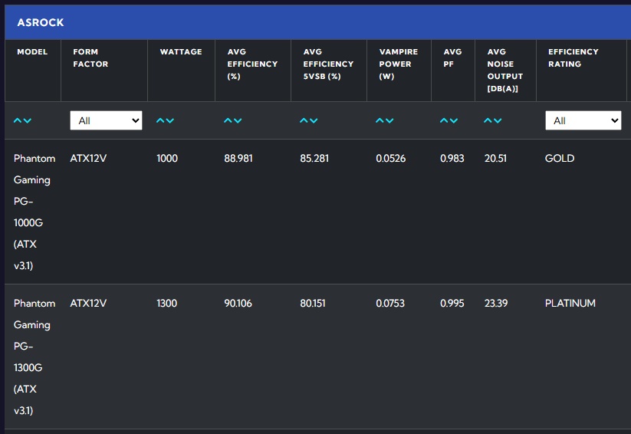631x434 pixels.
Task: Click efficiency value 90.106
Action: pos(238,303)
